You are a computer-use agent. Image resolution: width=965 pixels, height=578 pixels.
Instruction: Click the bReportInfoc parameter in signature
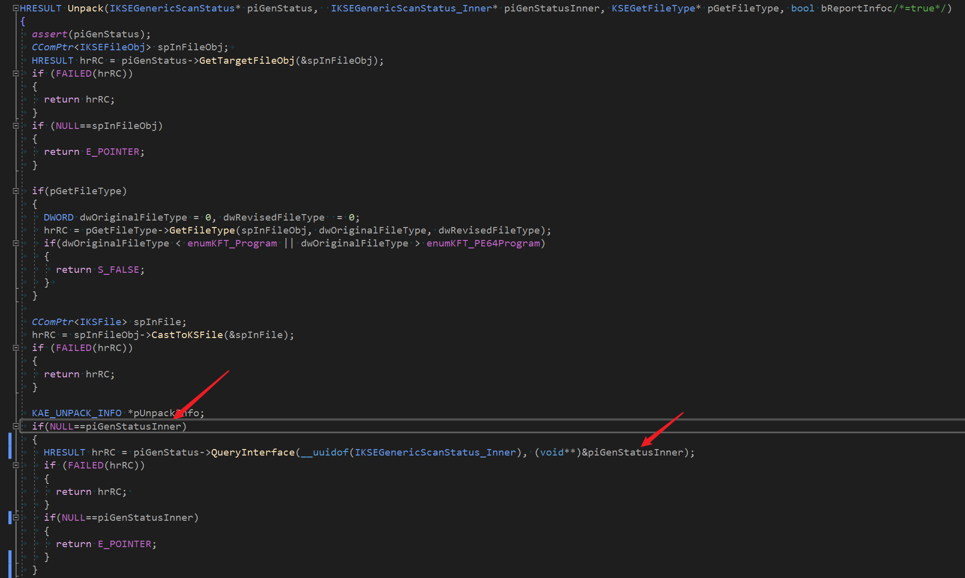(x=856, y=8)
